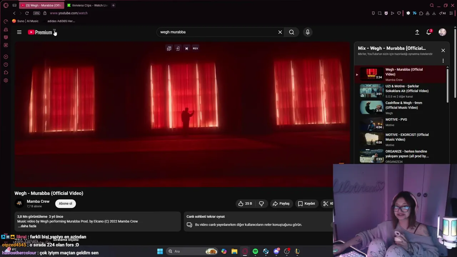457x257 pixels.
Task: Play Cashflow & Wegh - 9mm video
Action: [x=401, y=108]
